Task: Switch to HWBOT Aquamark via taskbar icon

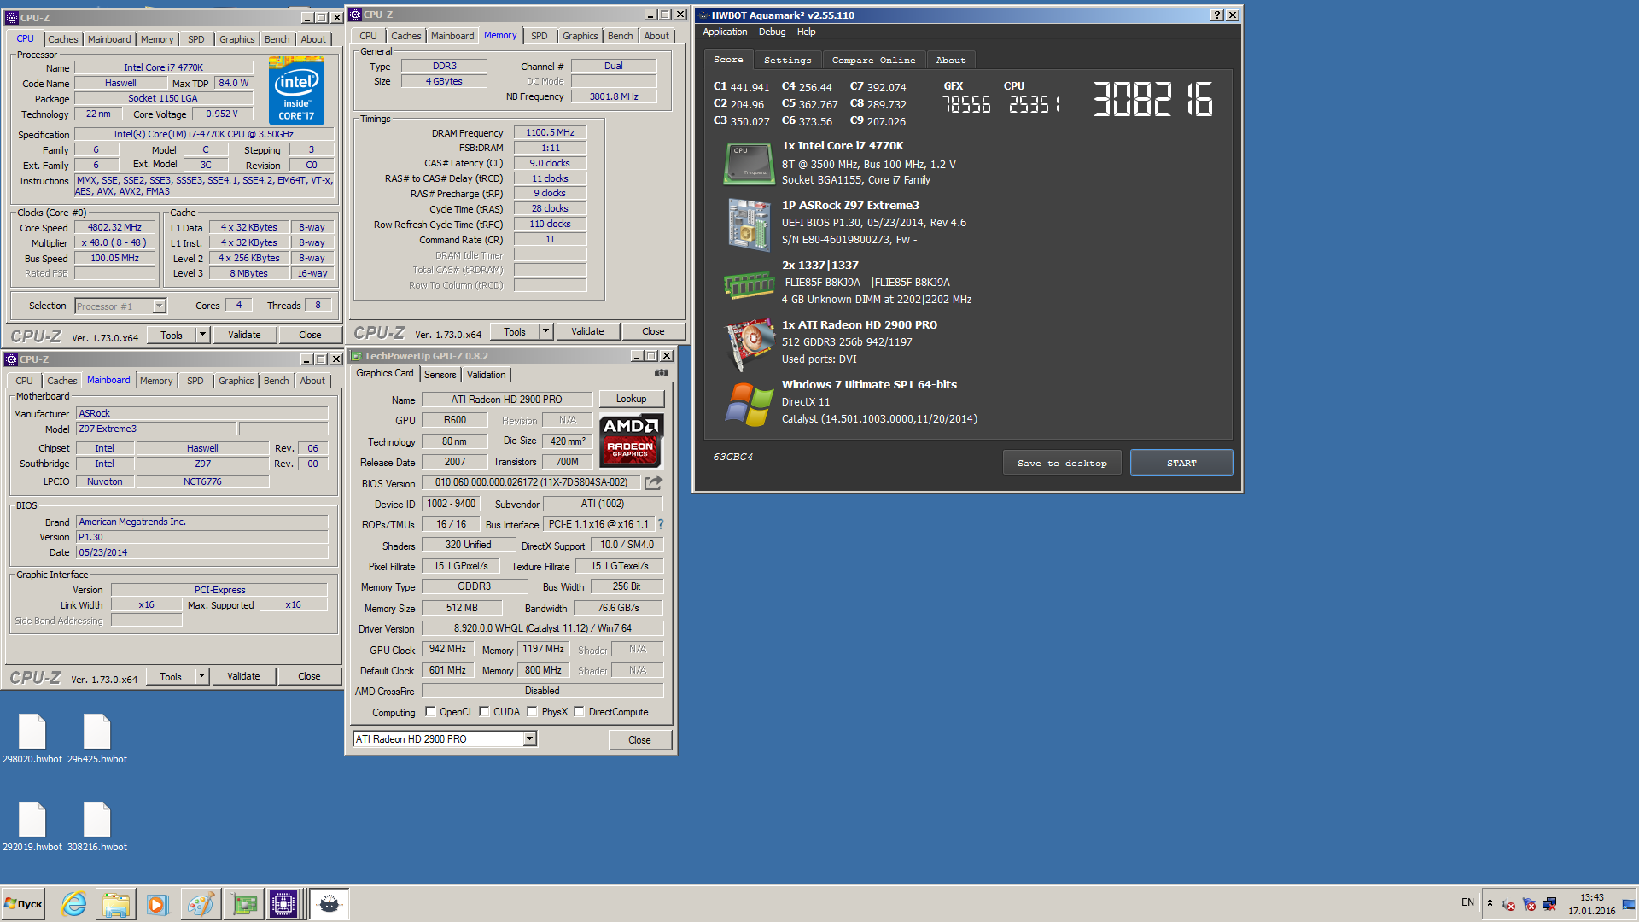Action: pos(329,904)
